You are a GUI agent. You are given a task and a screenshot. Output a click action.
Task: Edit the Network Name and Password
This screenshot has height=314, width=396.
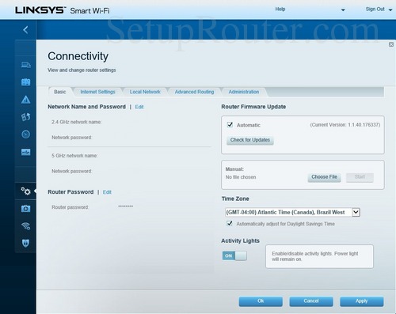pyautogui.click(x=139, y=107)
